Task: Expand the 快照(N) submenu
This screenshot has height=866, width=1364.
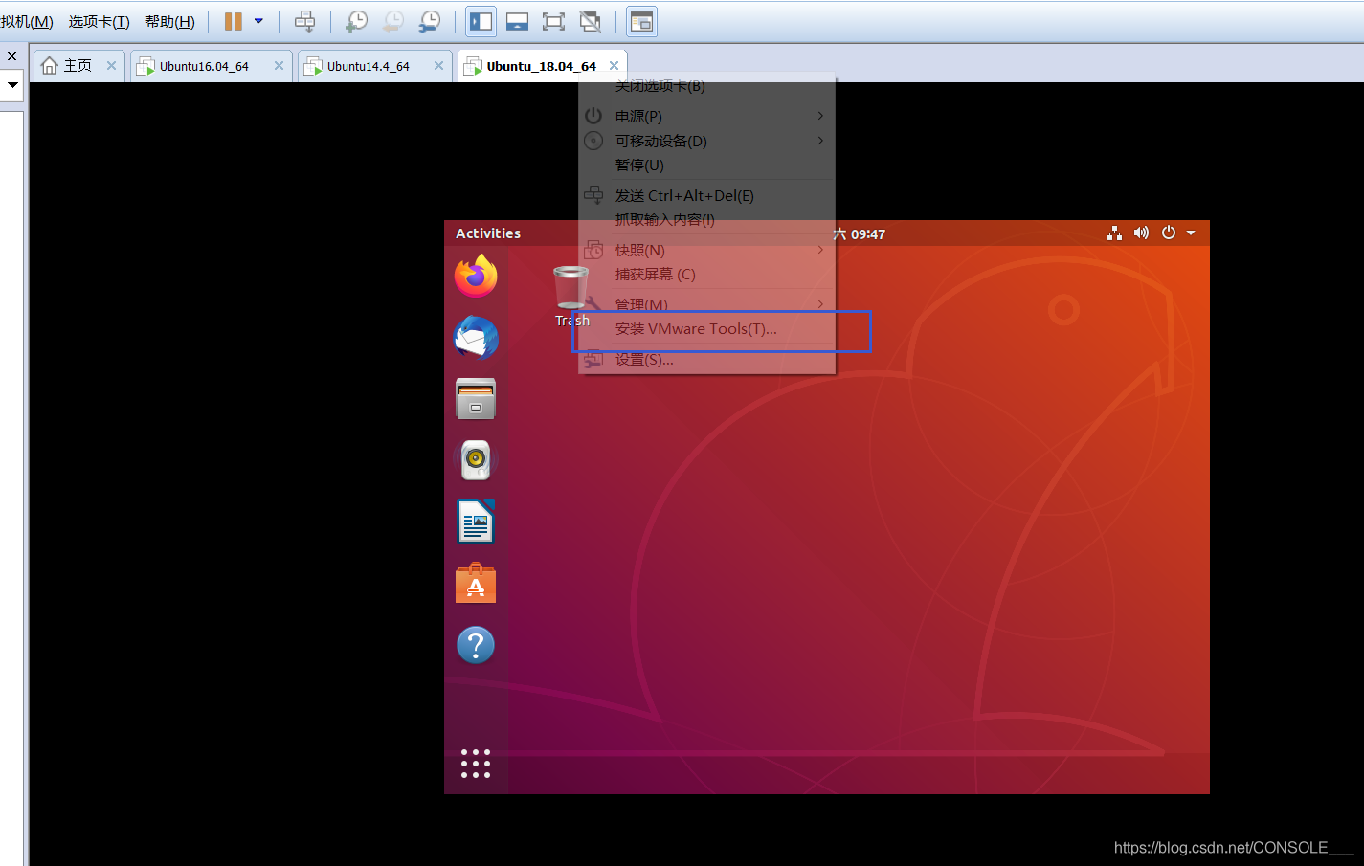Action: (x=706, y=250)
